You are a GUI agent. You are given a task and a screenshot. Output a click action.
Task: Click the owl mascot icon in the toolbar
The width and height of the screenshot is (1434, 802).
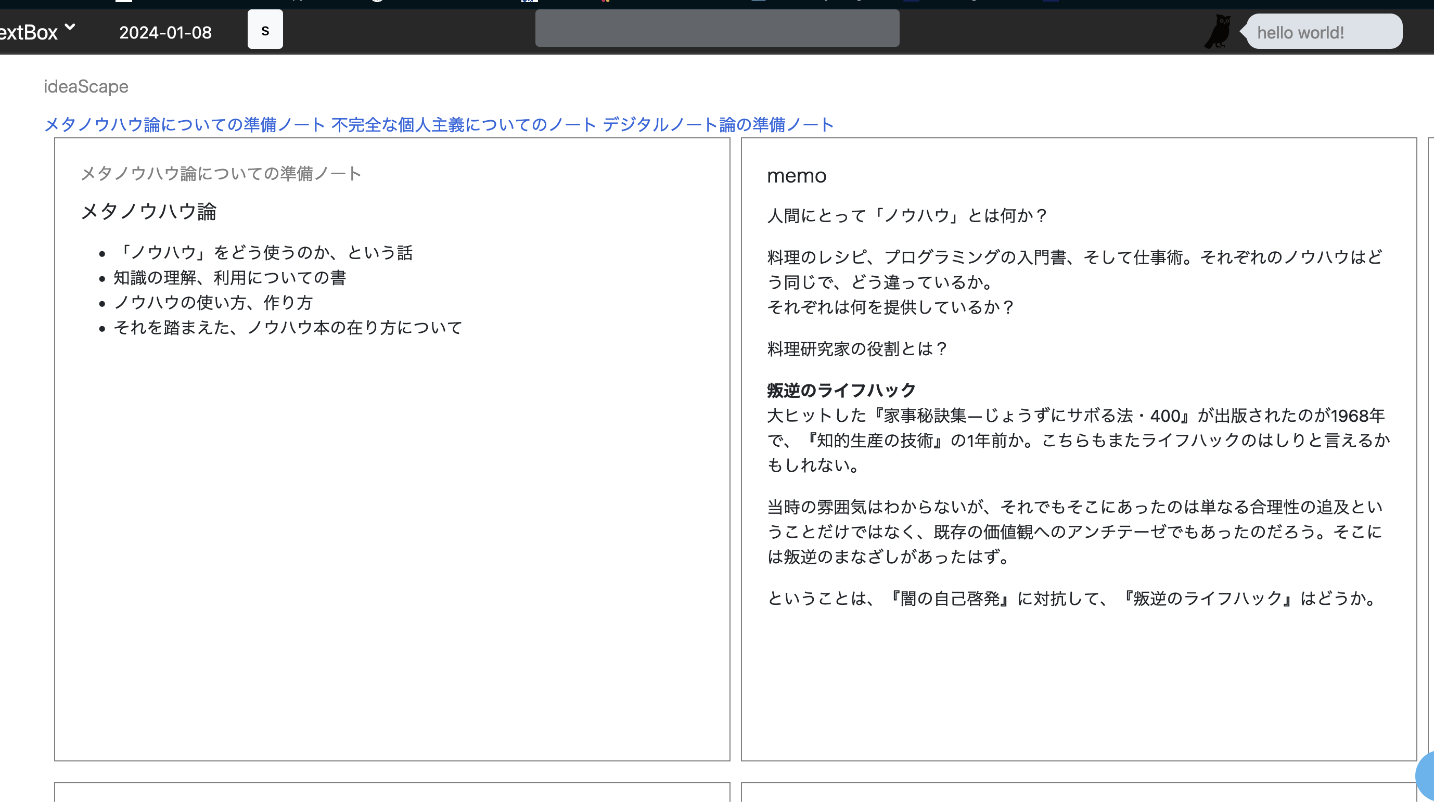click(1219, 31)
